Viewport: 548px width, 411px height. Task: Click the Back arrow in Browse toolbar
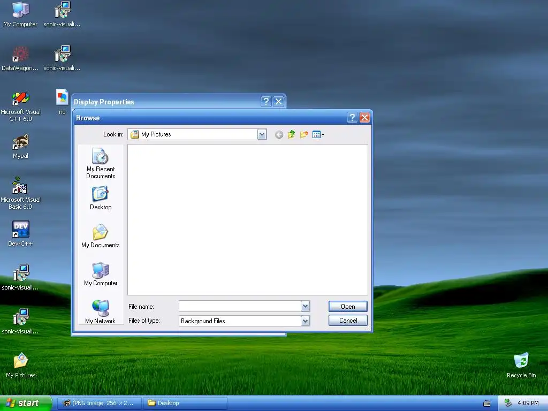[279, 134]
